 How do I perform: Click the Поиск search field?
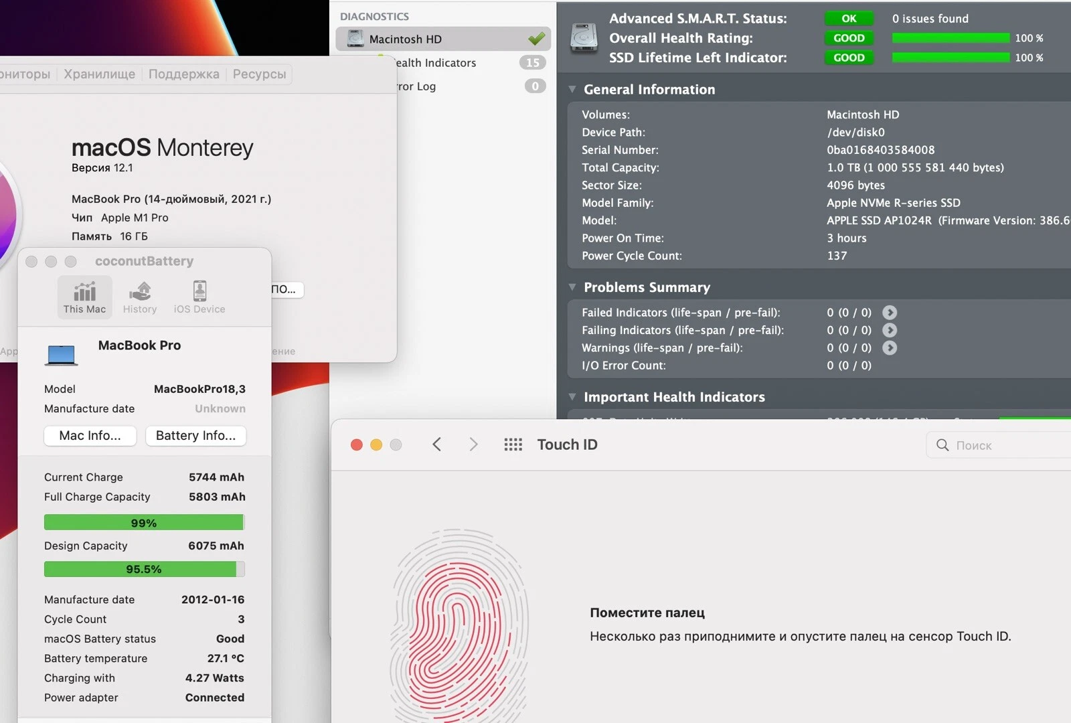tap(999, 445)
